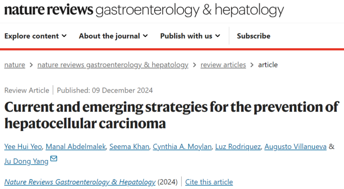The width and height of the screenshot is (344, 189).
Task: Open Cynthia A. Moylan author details
Action: [x=182, y=147]
